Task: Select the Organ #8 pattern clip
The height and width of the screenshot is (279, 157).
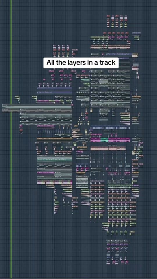Action: pos(46,178)
